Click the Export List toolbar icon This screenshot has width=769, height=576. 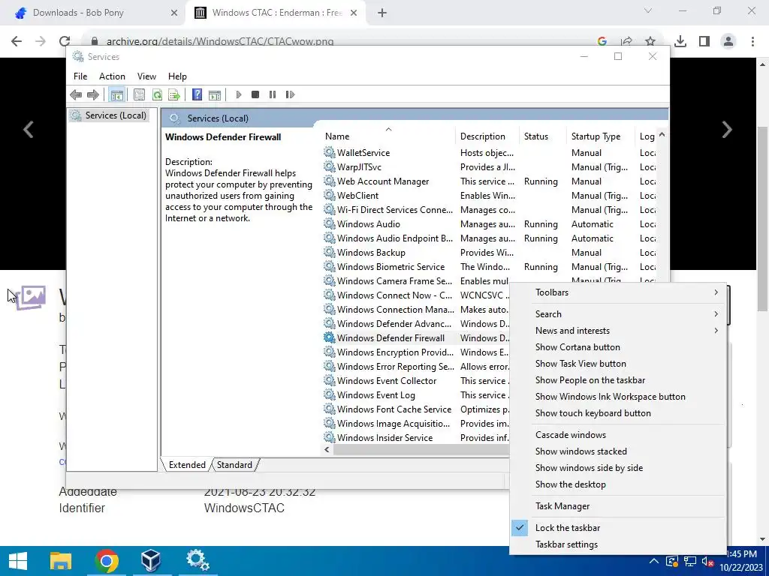click(174, 94)
